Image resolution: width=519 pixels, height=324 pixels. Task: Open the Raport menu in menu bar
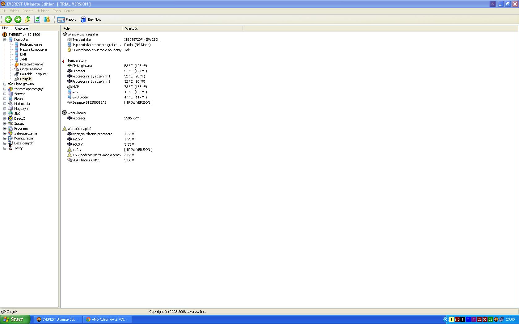point(27,11)
